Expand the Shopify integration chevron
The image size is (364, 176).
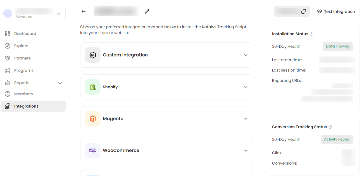tap(246, 87)
